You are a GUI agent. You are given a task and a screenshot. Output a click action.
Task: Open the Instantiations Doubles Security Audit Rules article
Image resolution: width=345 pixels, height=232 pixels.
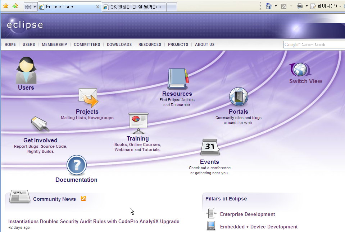click(94, 222)
